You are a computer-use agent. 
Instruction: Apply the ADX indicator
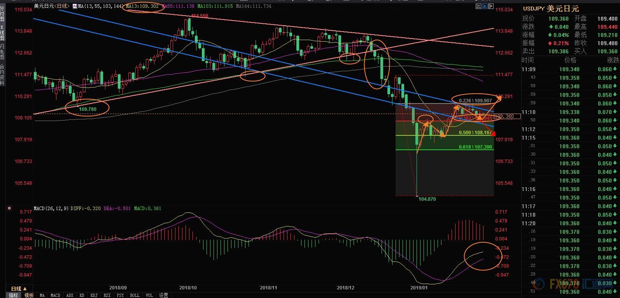pos(70,295)
